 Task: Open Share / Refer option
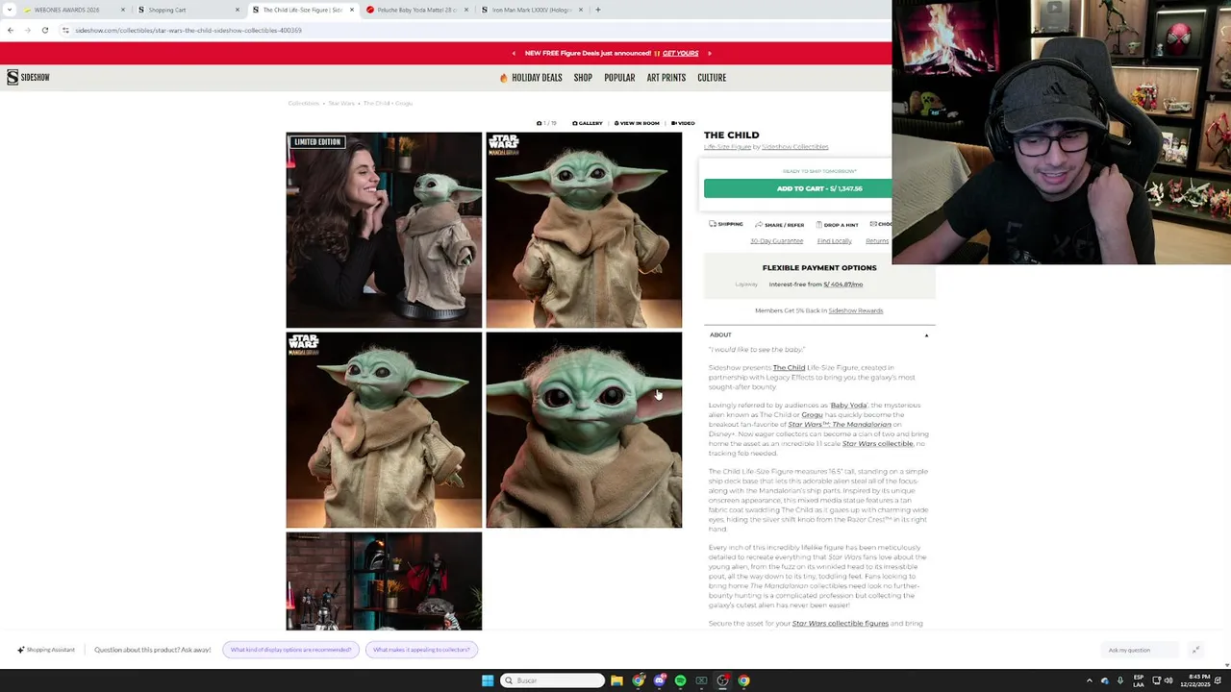(779, 224)
